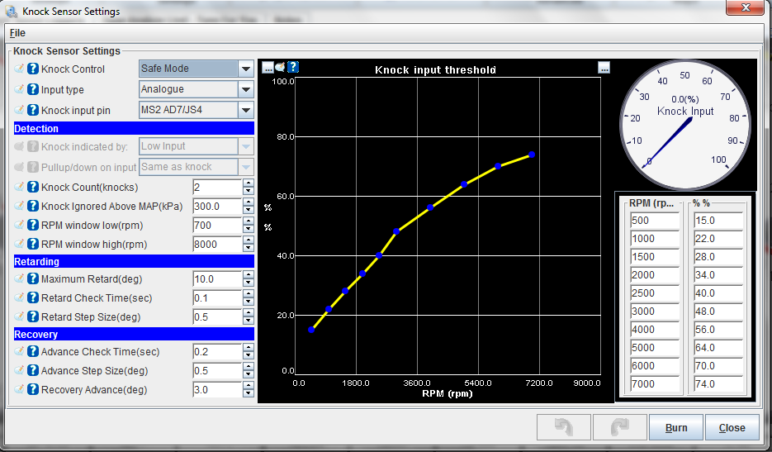The height and width of the screenshot is (452, 772).
Task: Open the File menu
Action: click(17, 33)
